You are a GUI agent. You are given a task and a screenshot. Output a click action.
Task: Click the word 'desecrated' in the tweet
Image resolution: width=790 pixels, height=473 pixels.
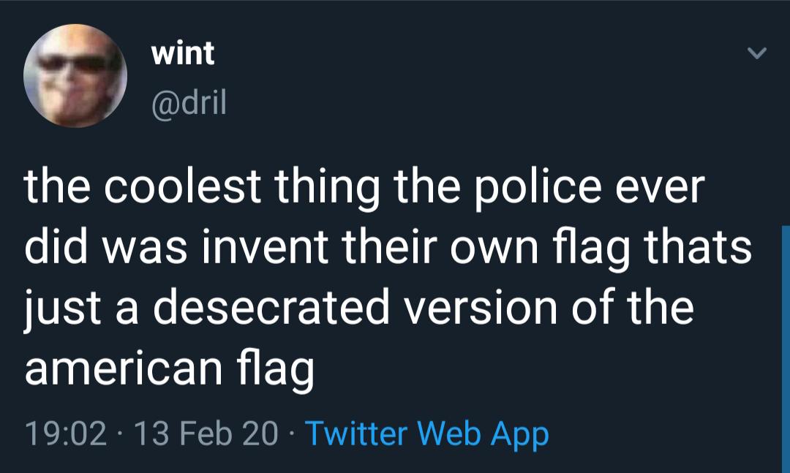271,307
